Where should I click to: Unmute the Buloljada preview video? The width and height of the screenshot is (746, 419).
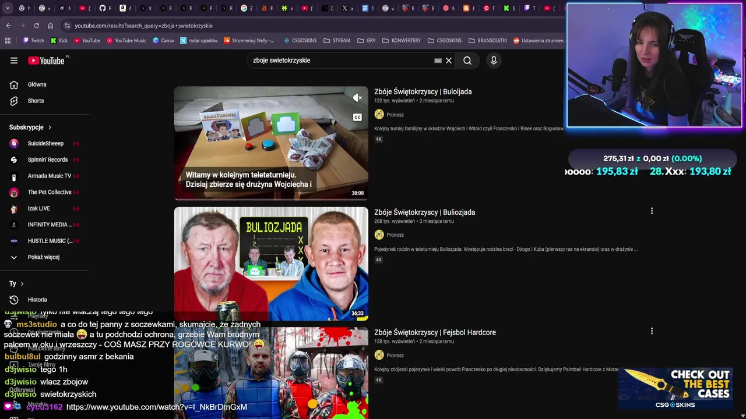coord(357,98)
